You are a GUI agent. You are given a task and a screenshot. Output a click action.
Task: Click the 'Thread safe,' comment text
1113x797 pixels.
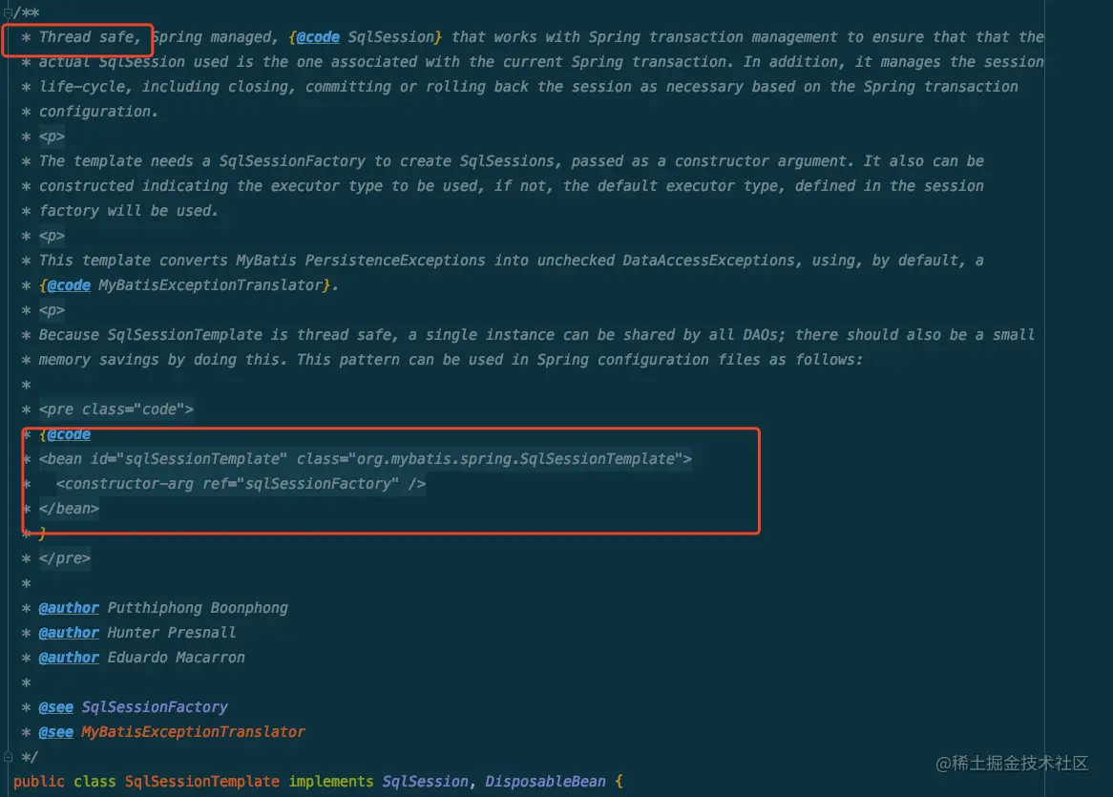pyautogui.click(x=90, y=37)
